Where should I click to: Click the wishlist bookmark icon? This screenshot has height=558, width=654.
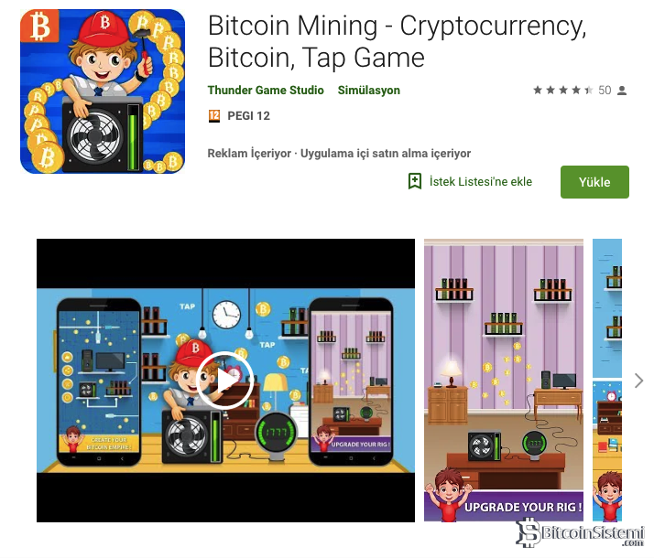click(415, 181)
